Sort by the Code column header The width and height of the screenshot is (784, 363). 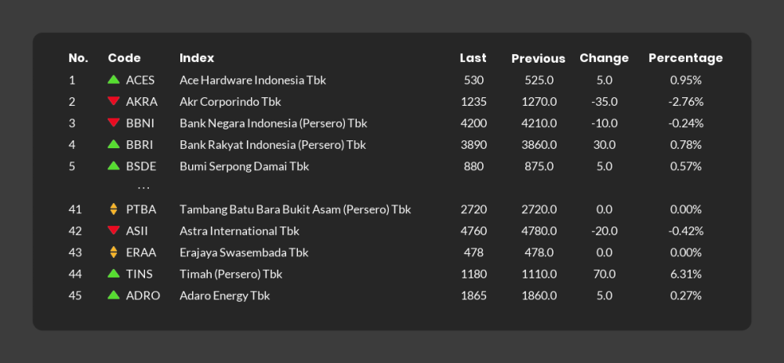pyautogui.click(x=124, y=58)
